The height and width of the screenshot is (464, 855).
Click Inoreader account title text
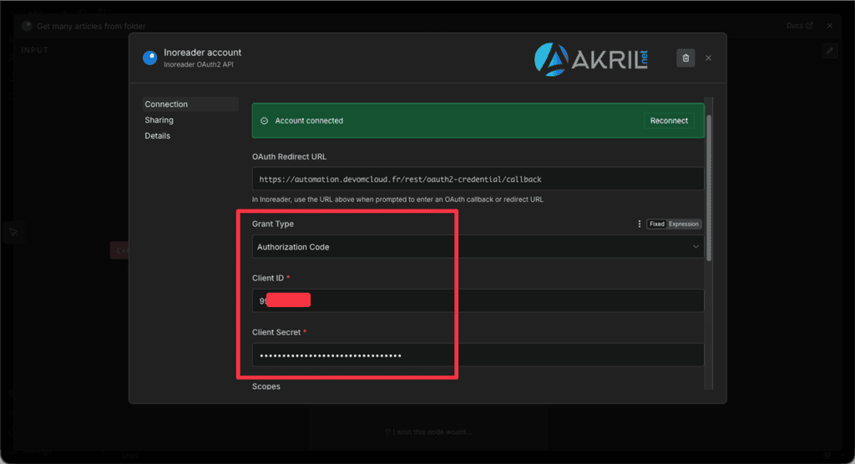pyautogui.click(x=202, y=53)
